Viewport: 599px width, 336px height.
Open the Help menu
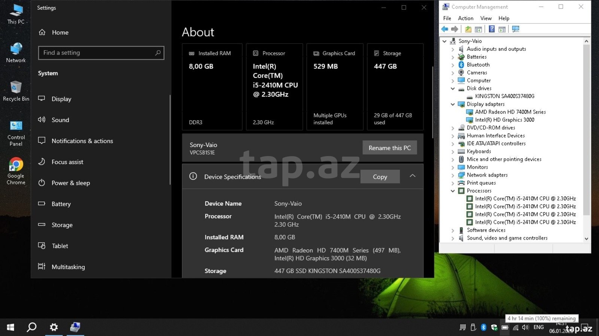(504, 18)
